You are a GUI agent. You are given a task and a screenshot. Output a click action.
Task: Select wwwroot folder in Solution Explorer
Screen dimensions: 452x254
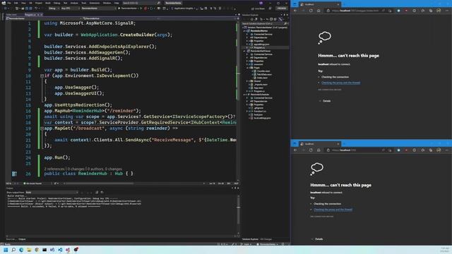click(x=258, y=64)
